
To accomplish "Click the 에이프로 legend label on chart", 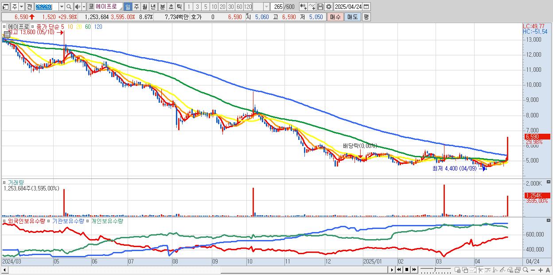I will tap(19, 27).
